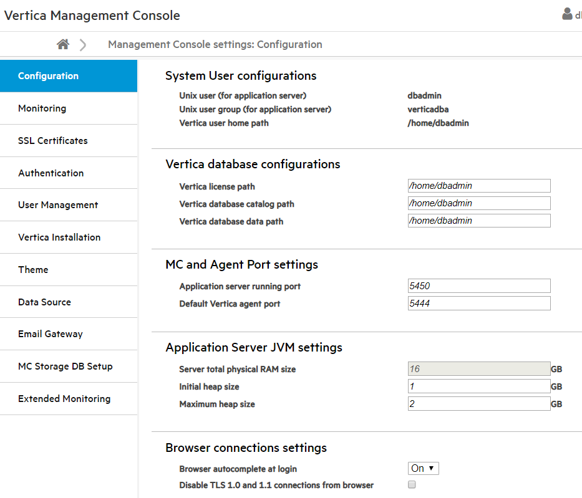This screenshot has height=498, width=582.
Task: Open Browser autocomplete at login dropdown
Action: point(423,468)
